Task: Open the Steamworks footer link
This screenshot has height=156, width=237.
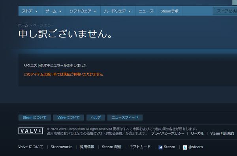Action: (x=62, y=147)
